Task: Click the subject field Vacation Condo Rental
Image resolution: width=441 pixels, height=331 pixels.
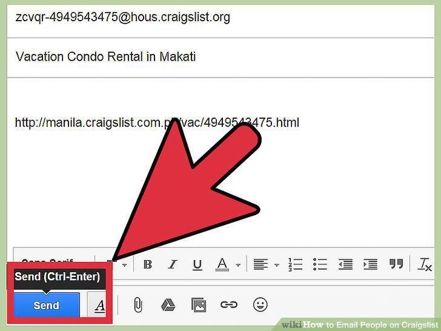Action: point(220,57)
